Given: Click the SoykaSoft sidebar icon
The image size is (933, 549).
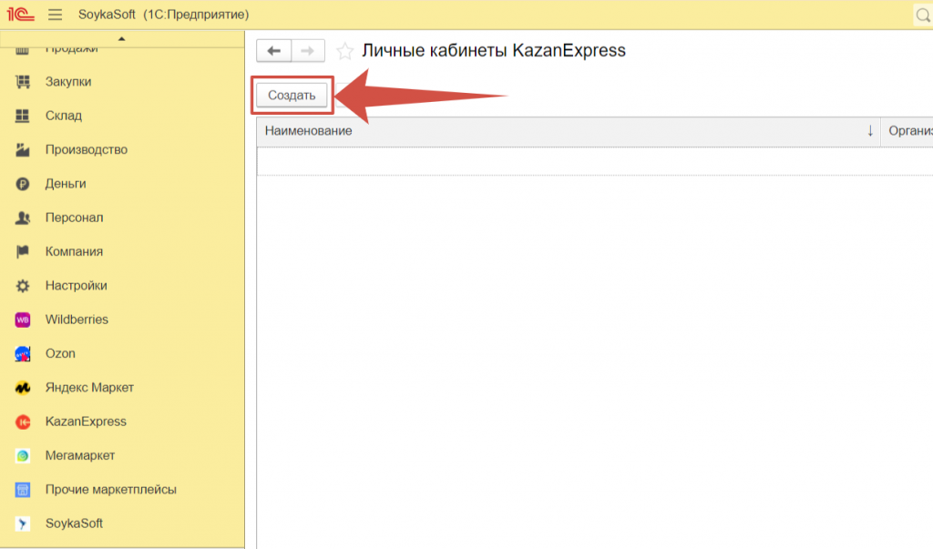Looking at the screenshot, I should point(24,524).
